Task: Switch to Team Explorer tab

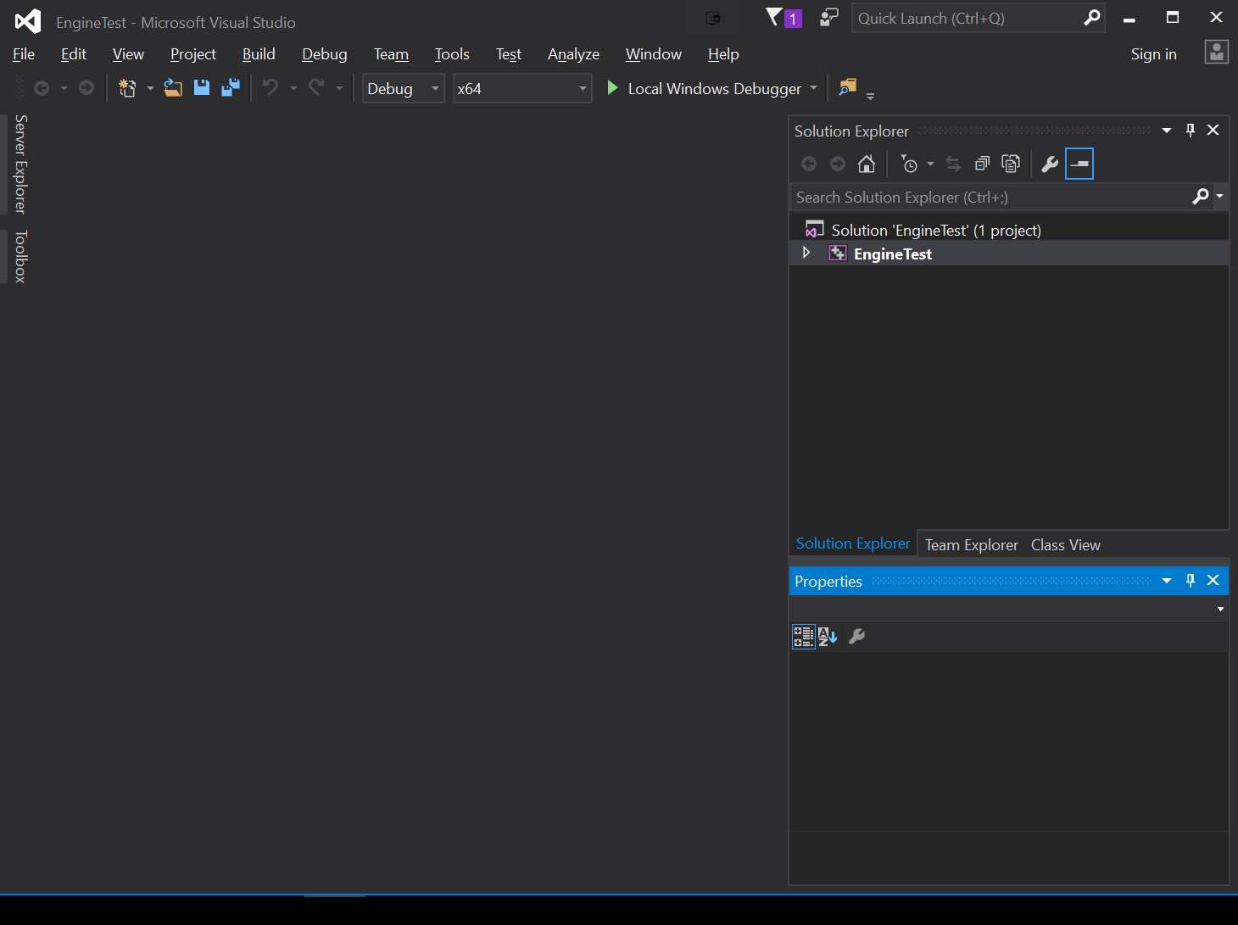Action: [972, 544]
